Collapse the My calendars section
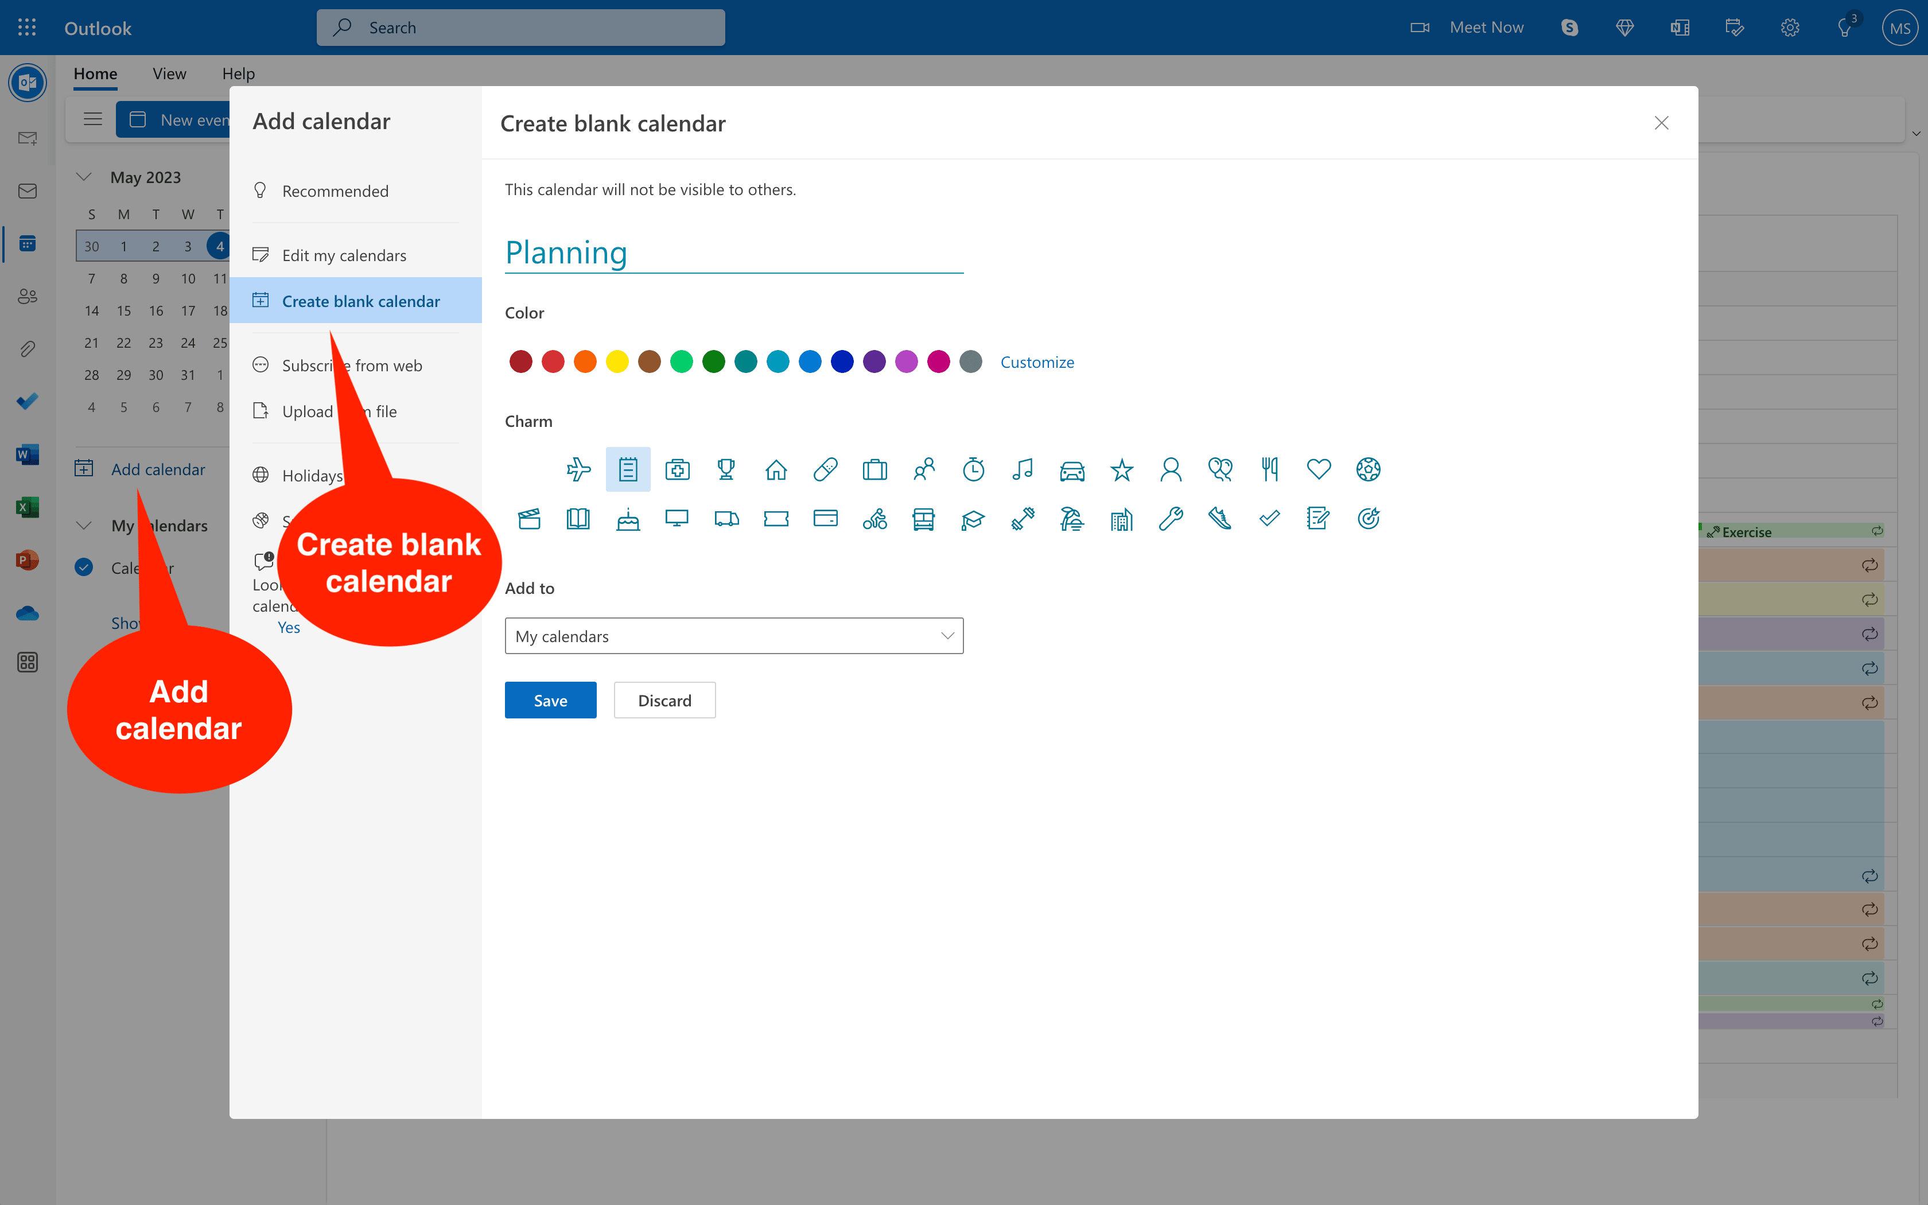Viewport: 1928px width, 1205px height. click(x=84, y=525)
